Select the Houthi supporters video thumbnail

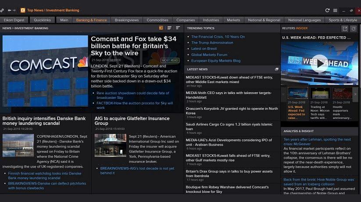pos(342,93)
